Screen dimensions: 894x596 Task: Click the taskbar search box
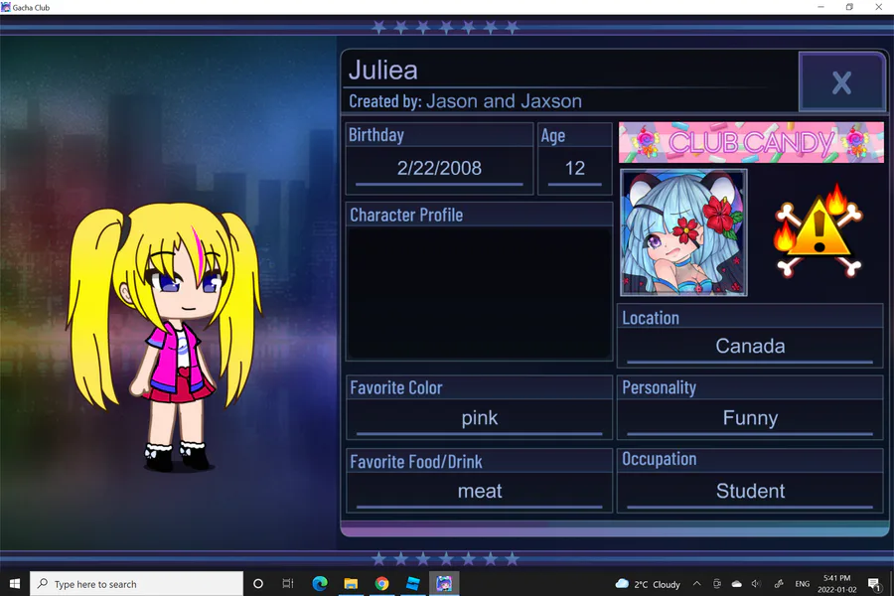click(x=136, y=583)
